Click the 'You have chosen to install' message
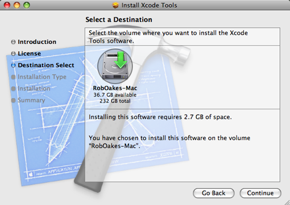This screenshot has height=205, width=290. click(x=169, y=142)
